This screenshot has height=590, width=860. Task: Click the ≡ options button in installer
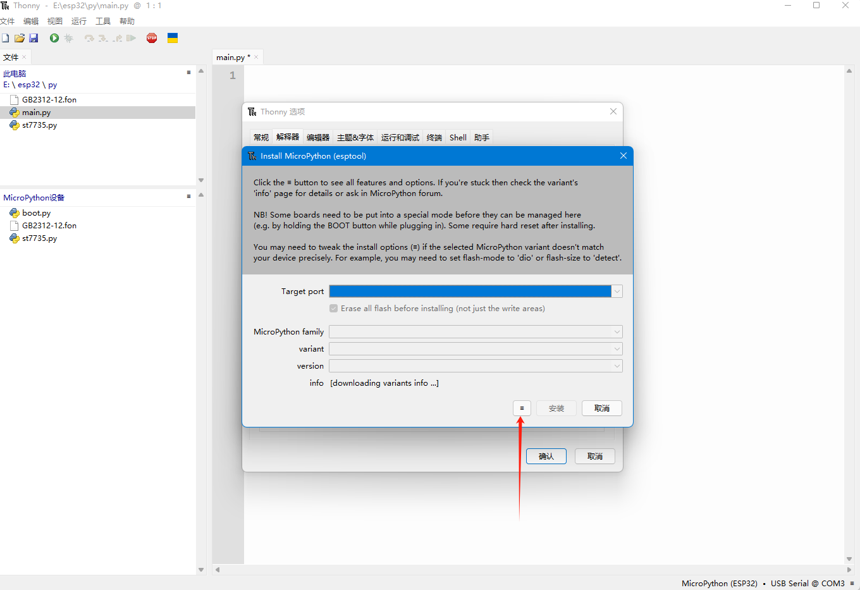click(522, 408)
